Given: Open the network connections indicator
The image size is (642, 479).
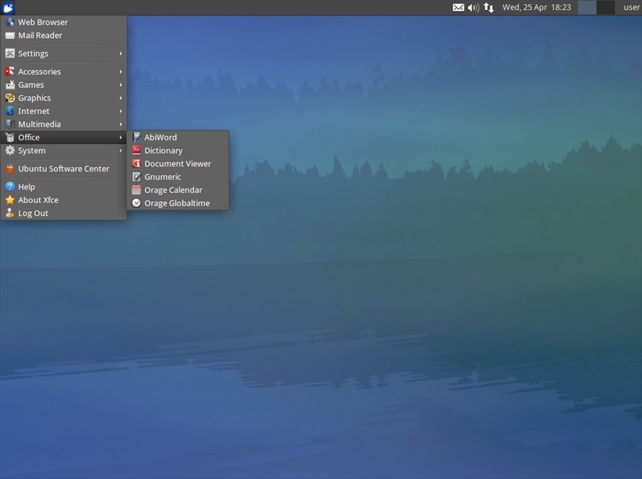Looking at the screenshot, I should click(x=488, y=8).
